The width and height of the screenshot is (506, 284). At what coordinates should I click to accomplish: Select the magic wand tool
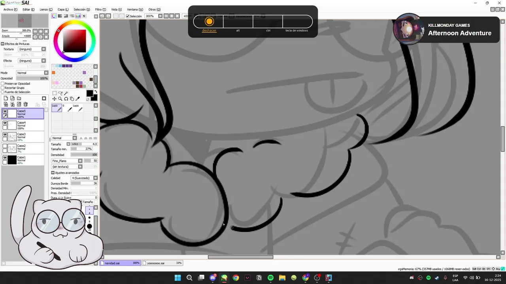click(x=66, y=93)
